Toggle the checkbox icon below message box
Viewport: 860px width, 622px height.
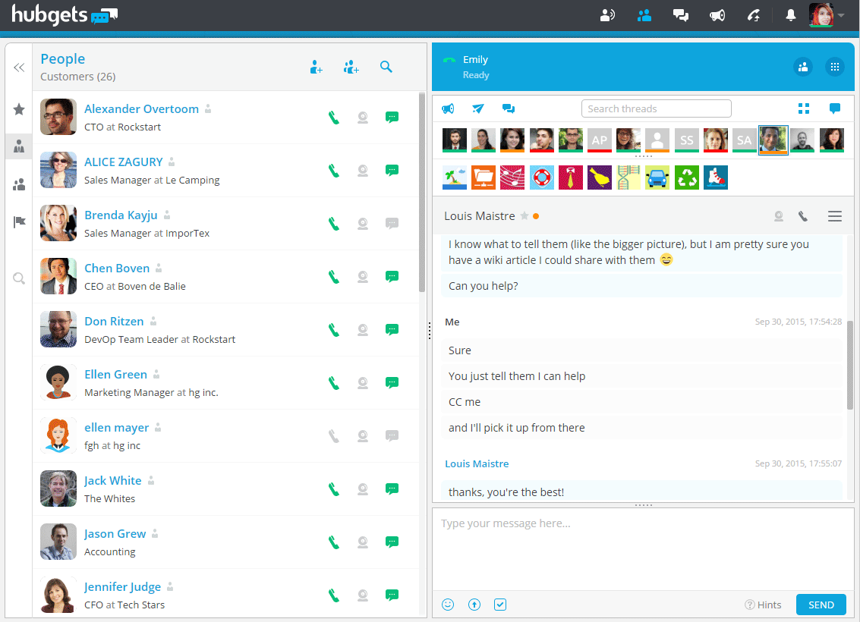500,605
